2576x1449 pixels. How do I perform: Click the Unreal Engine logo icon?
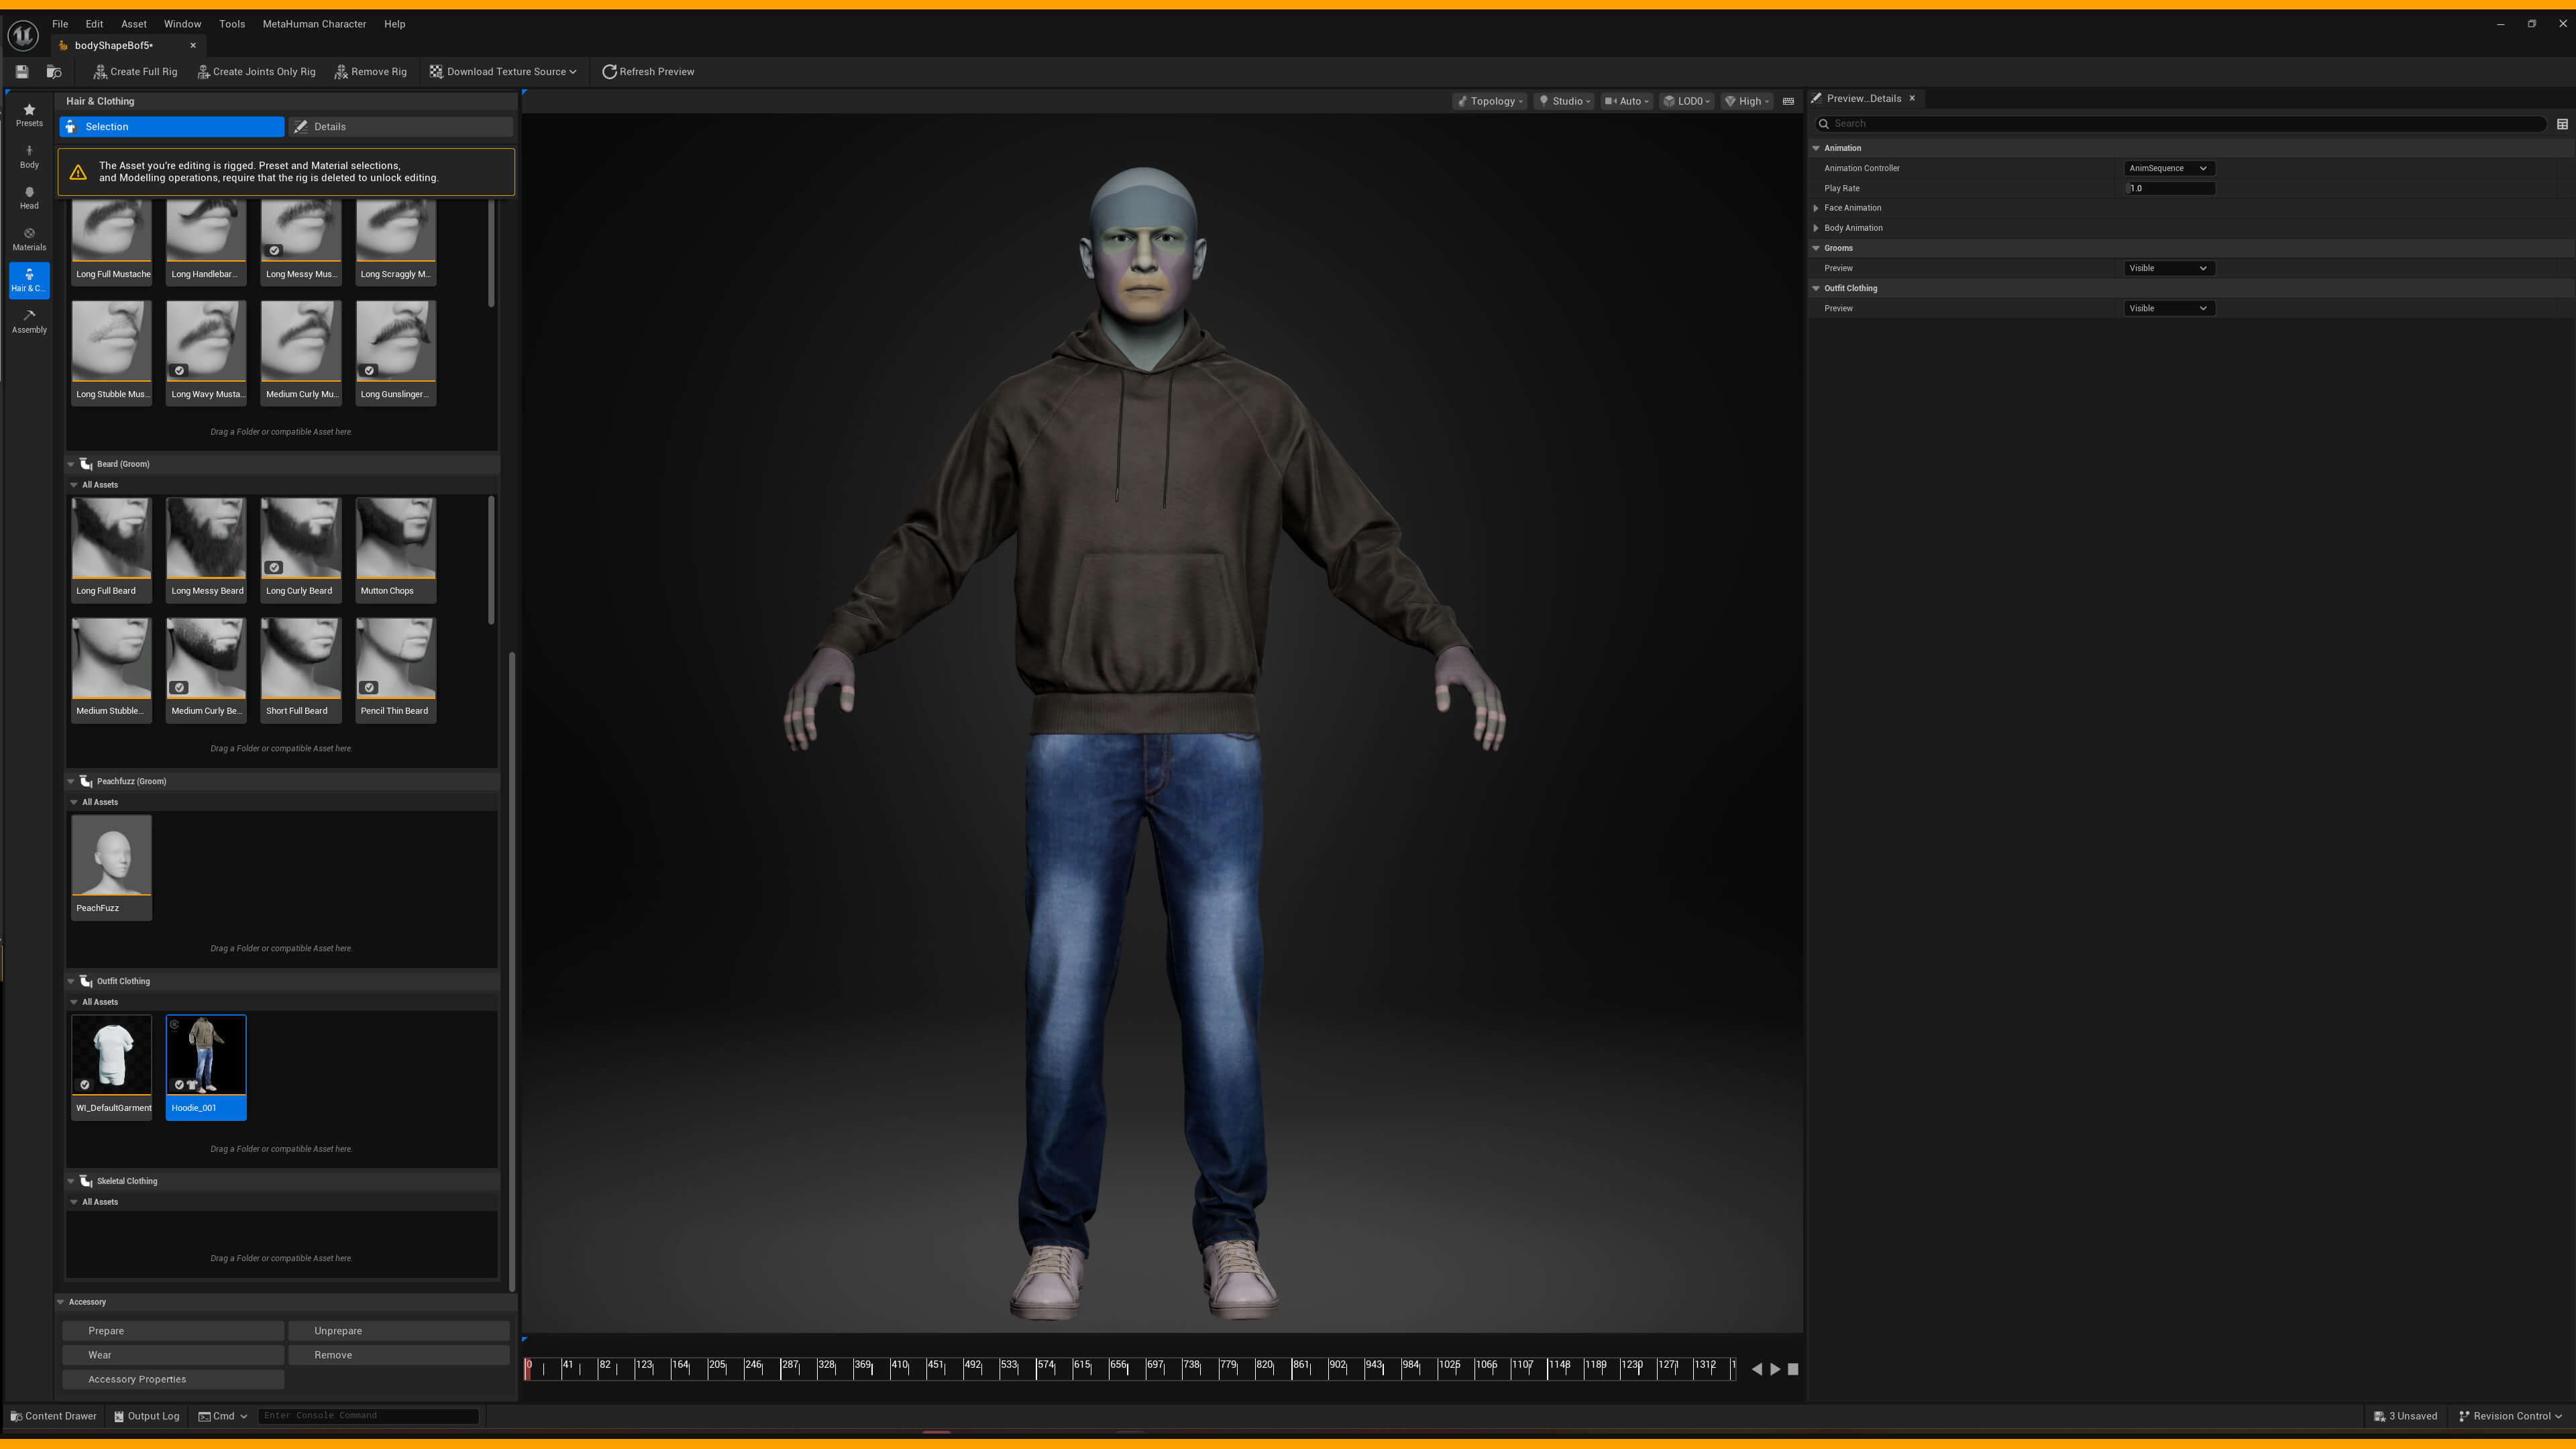tap(23, 35)
